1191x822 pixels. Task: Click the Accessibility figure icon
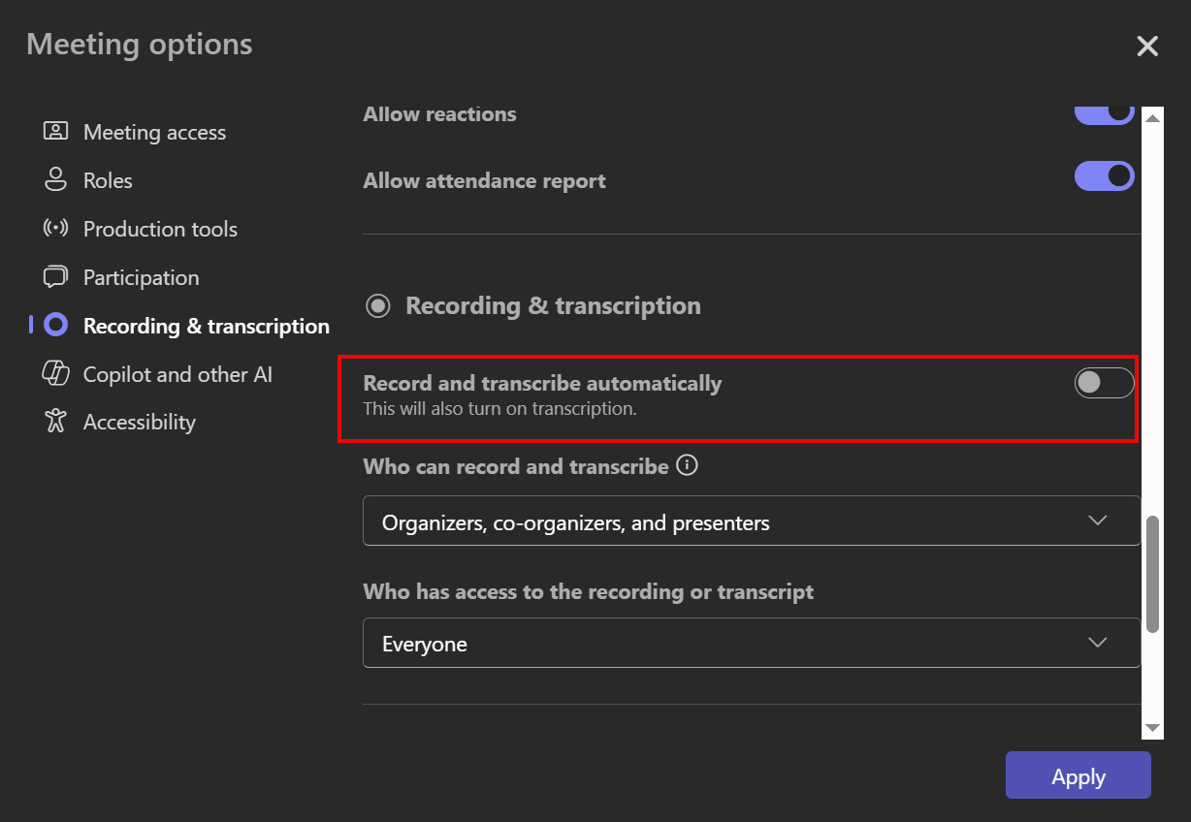[x=55, y=421]
